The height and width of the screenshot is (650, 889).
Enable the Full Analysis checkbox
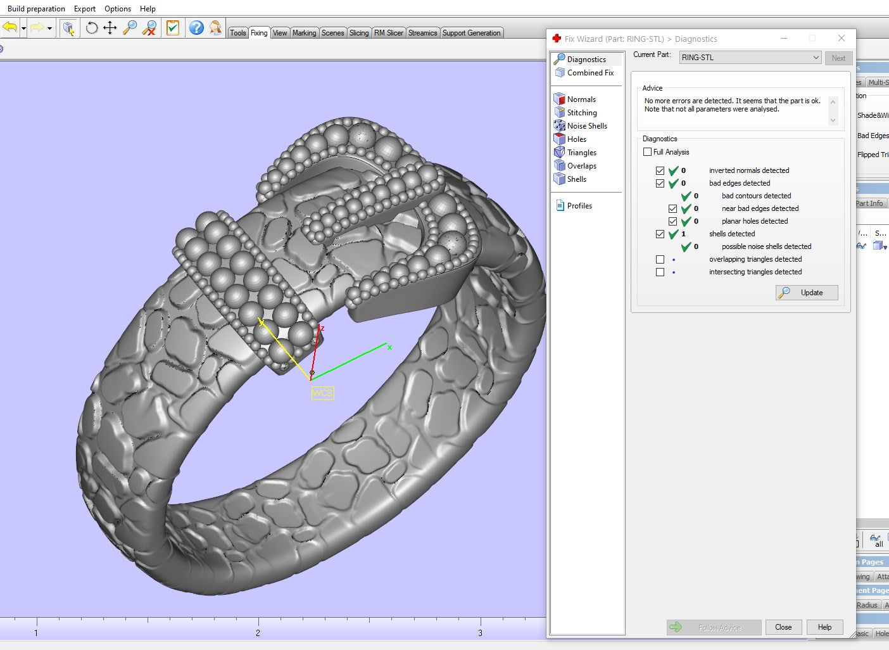click(647, 152)
